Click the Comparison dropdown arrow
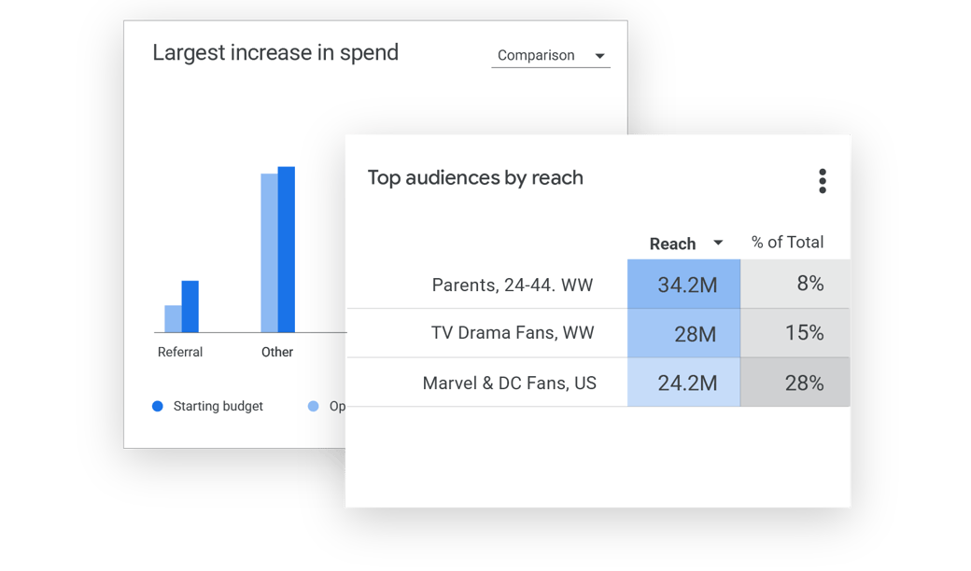Screen dimensions: 971x571 point(600,56)
